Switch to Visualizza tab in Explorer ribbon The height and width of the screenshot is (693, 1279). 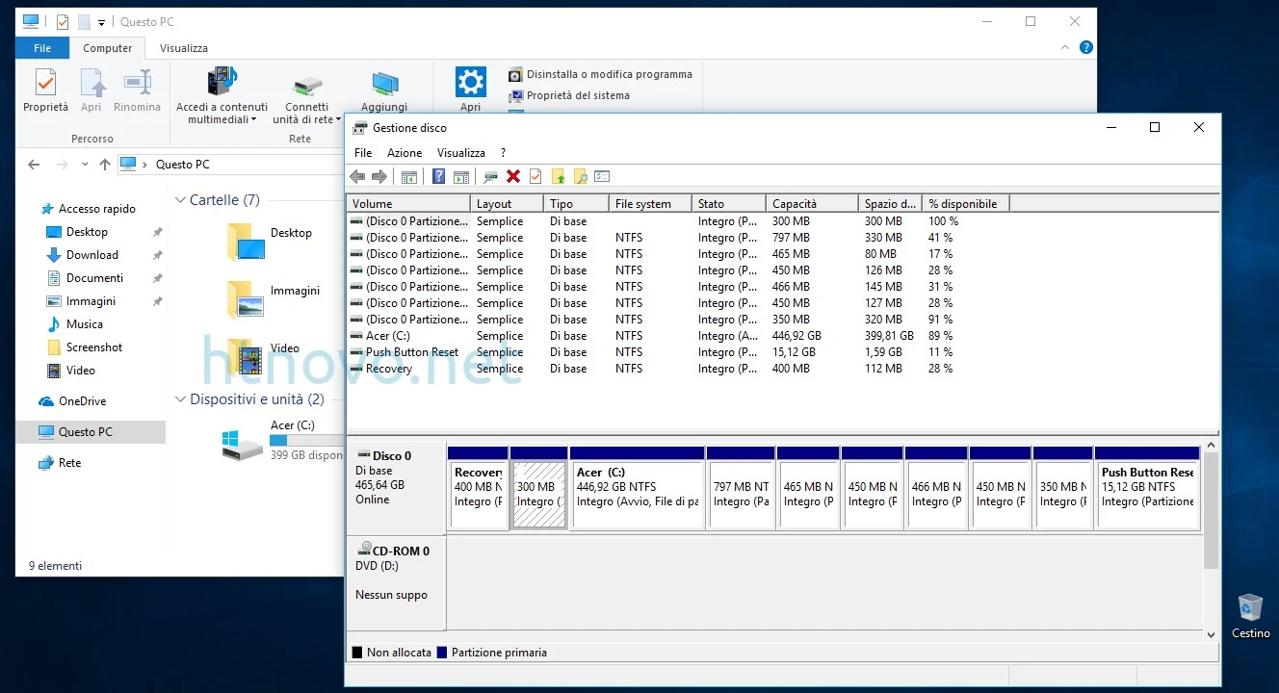pos(183,48)
